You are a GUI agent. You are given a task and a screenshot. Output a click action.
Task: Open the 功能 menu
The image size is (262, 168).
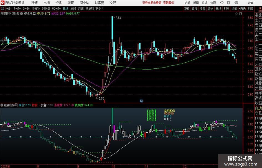point(187,3)
